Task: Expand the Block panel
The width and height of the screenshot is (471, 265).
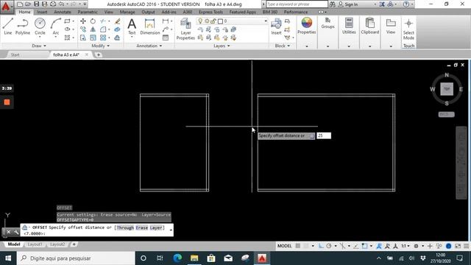Action: pyautogui.click(x=283, y=46)
